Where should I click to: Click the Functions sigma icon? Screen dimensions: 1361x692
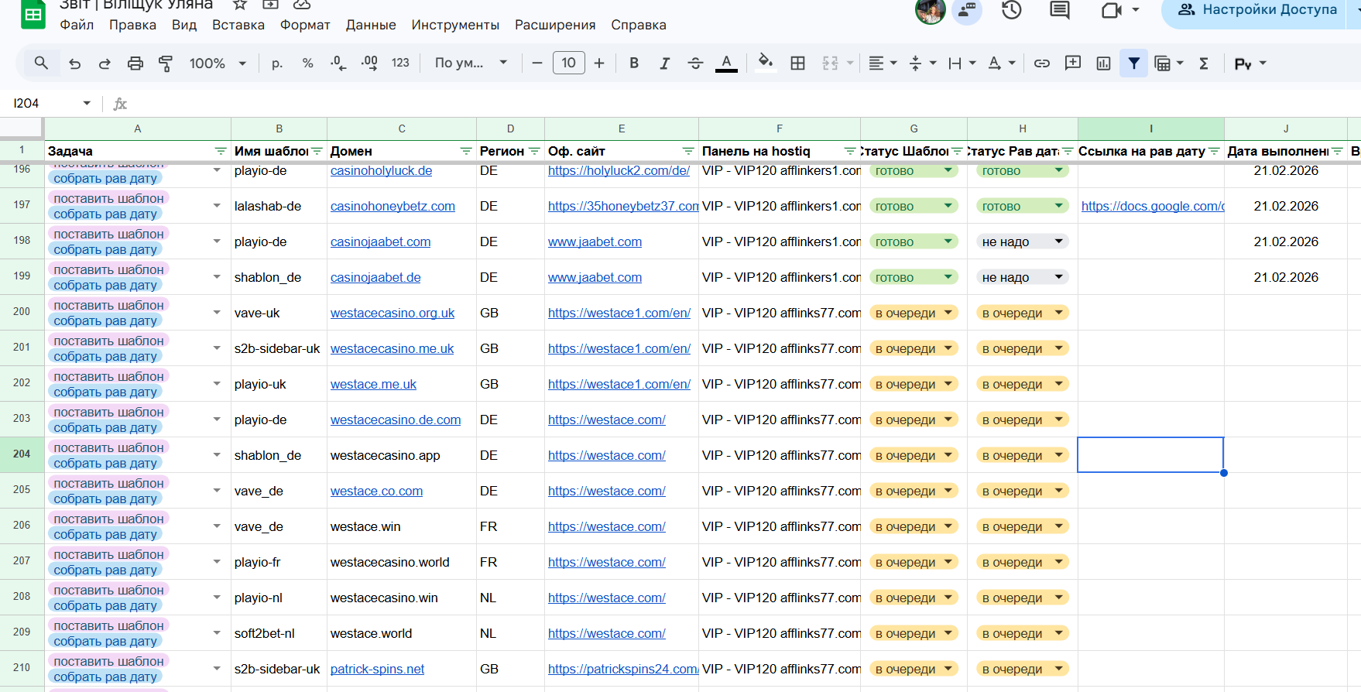coord(1204,63)
